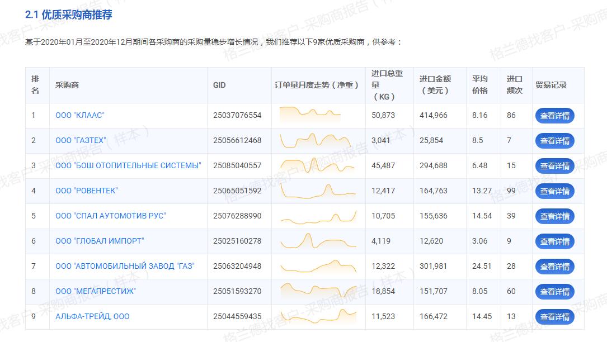The height and width of the screenshot is (342, 607).
Task: View trade record of ООО "МЕГАПРЕСТИЖ"
Action: [554, 291]
